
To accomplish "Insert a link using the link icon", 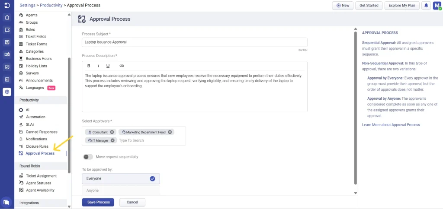I will point(122,66).
